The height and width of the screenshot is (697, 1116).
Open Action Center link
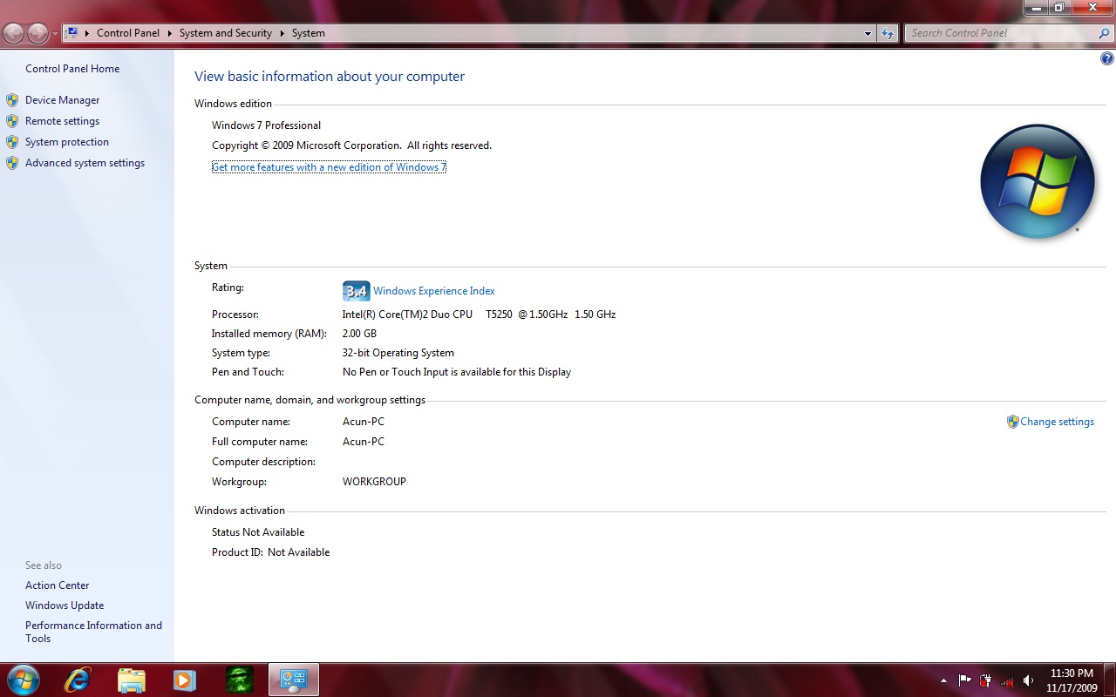58,585
